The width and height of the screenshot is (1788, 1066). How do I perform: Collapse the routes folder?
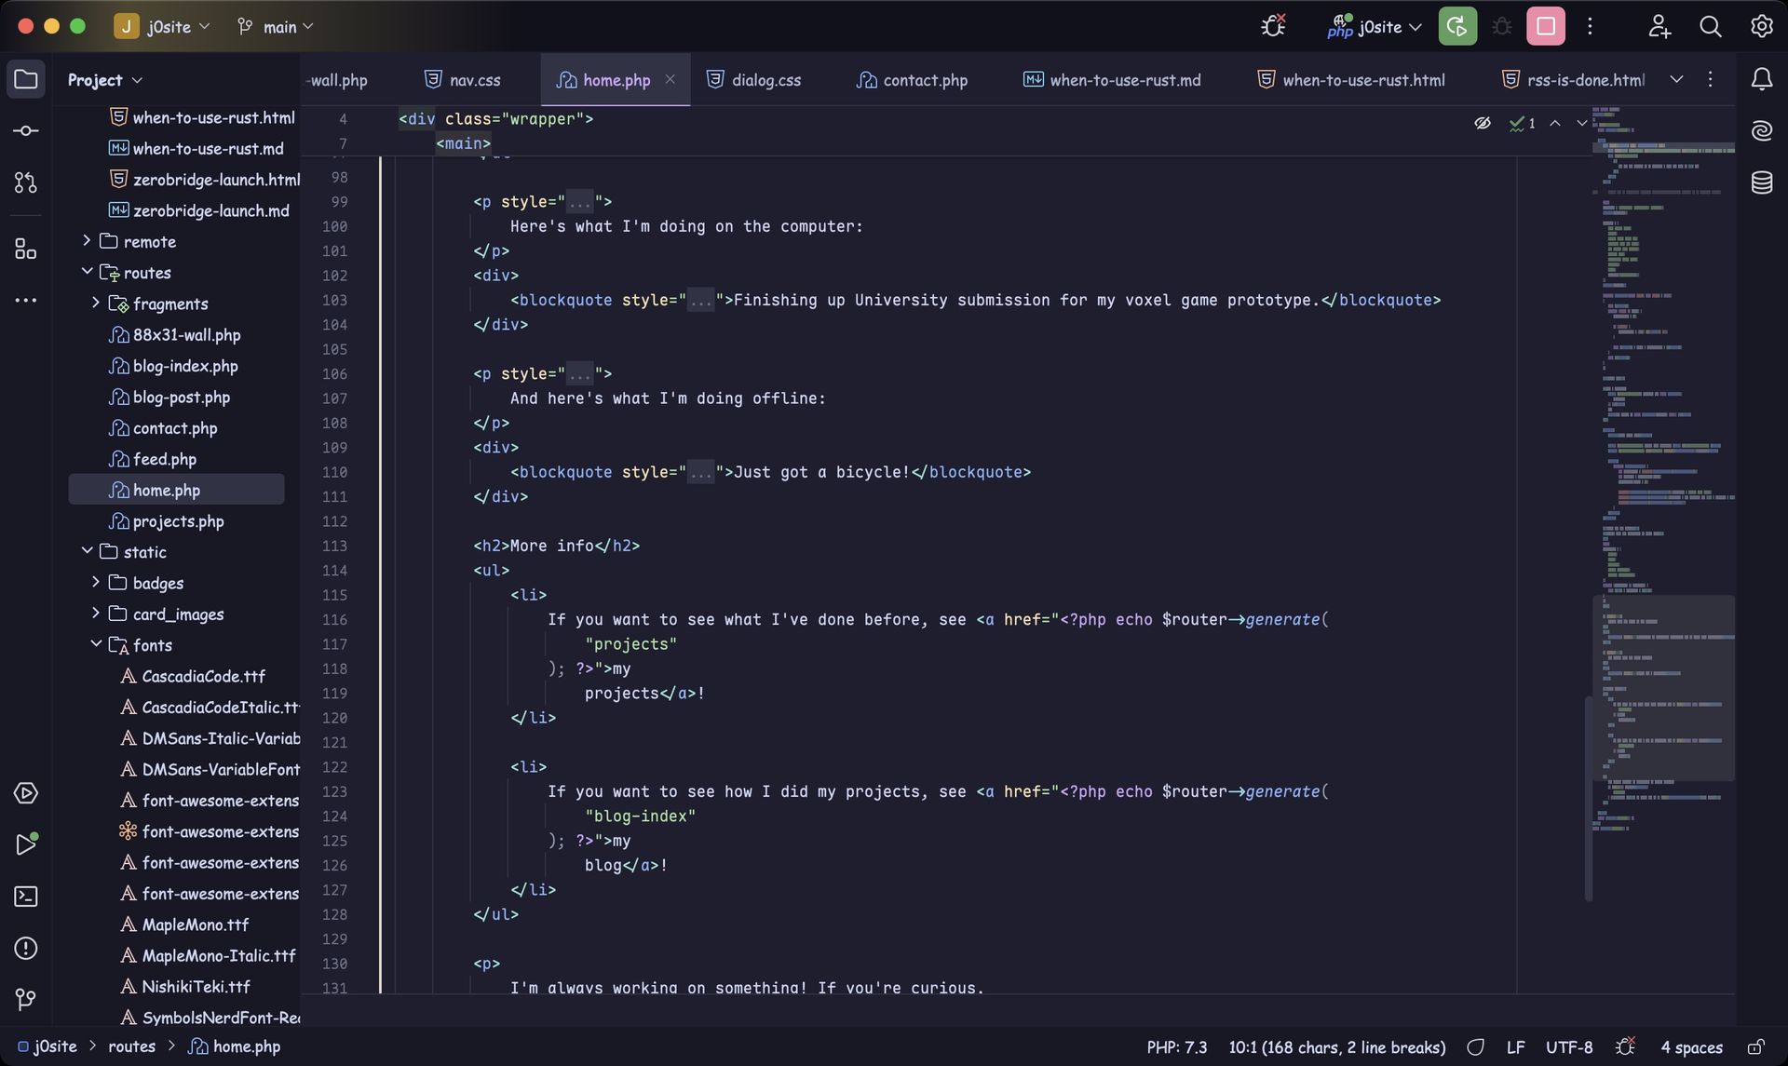point(88,272)
